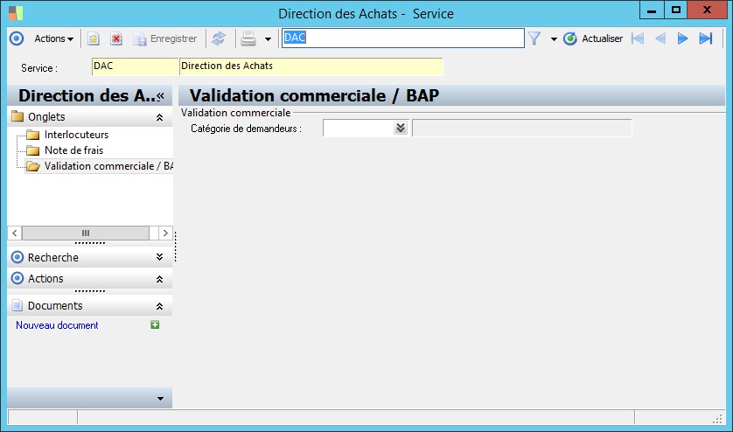Go to next record arrow

[x=682, y=38]
